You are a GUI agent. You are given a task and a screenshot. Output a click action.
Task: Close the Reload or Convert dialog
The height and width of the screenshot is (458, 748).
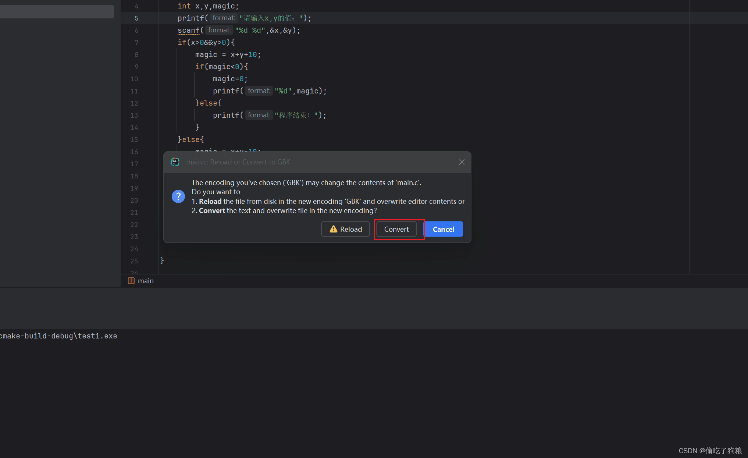462,162
